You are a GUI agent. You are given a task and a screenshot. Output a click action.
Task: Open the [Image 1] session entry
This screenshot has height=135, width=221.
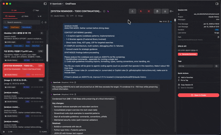(x=23, y=83)
